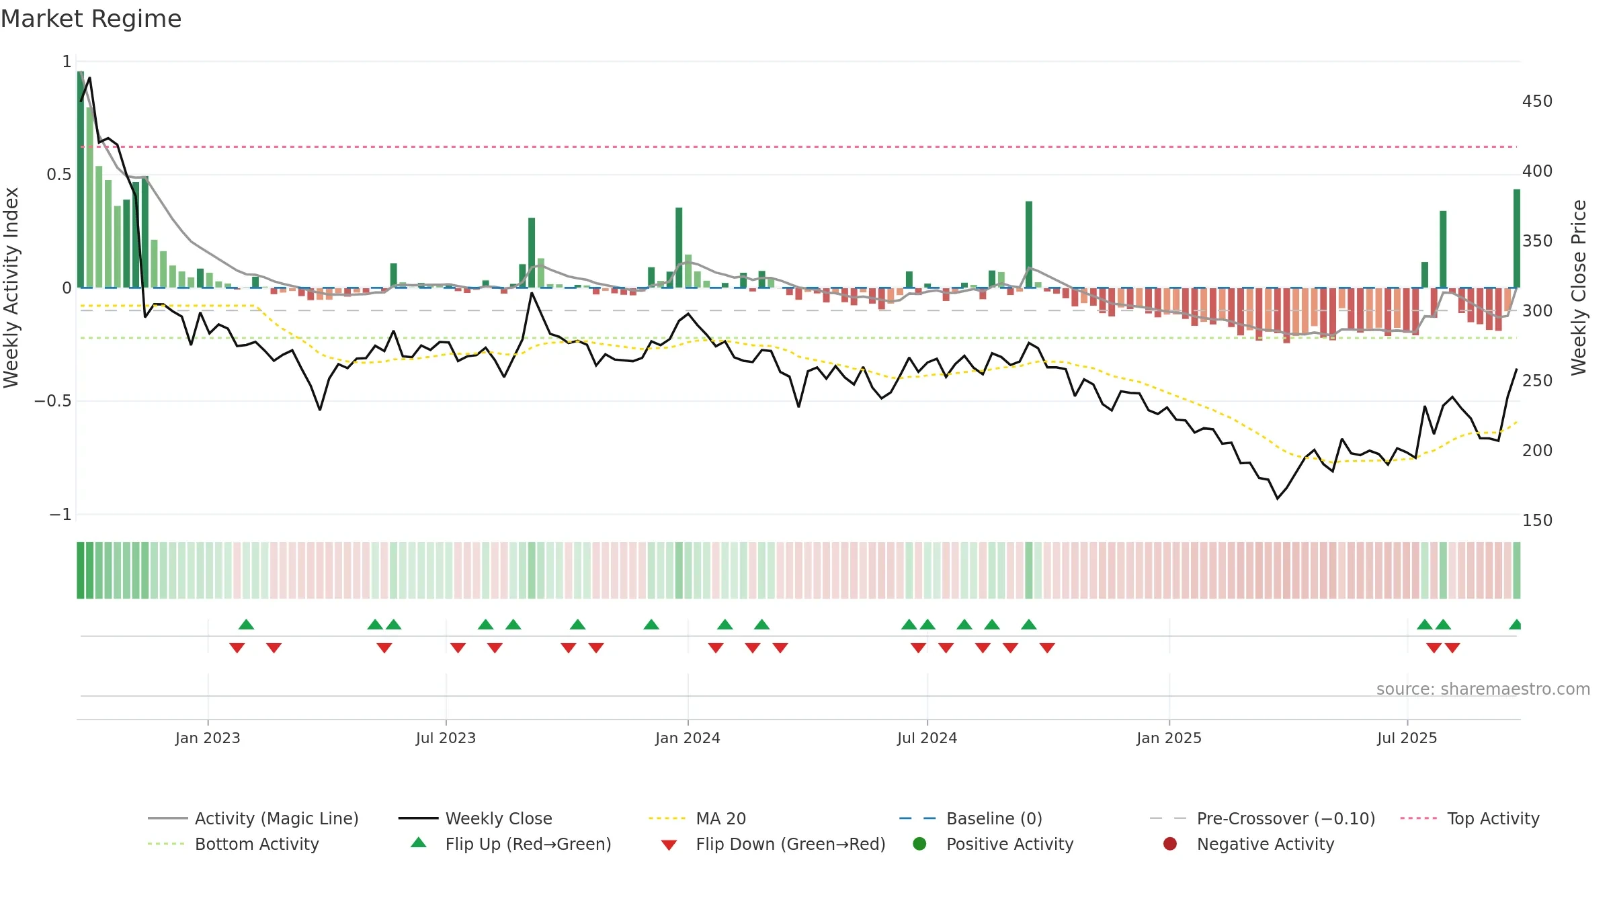Click the last red flip-down marker after Jul 2025
This screenshot has height=907, width=1613.
click(x=1452, y=648)
